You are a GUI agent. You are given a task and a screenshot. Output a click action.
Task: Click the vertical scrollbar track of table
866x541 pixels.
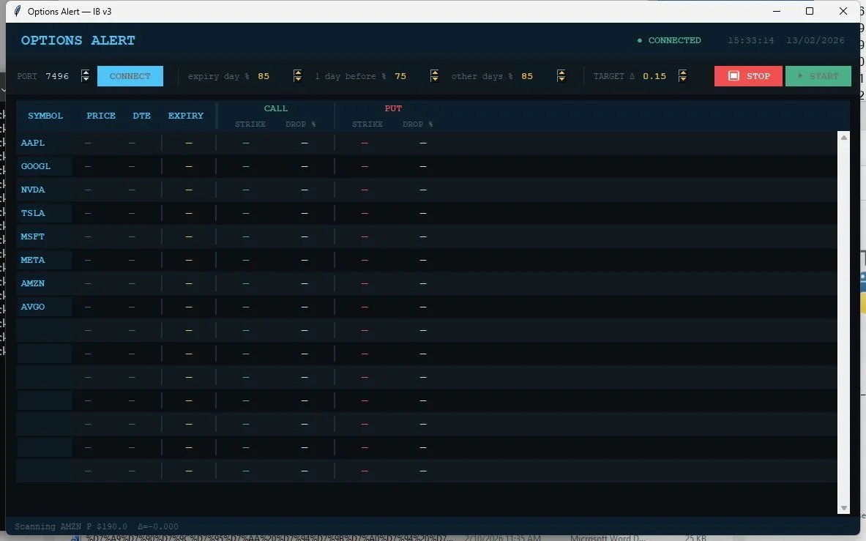pos(843,323)
